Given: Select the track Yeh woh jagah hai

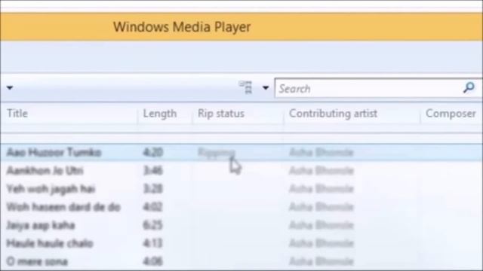Looking at the screenshot, I should click(x=51, y=189).
